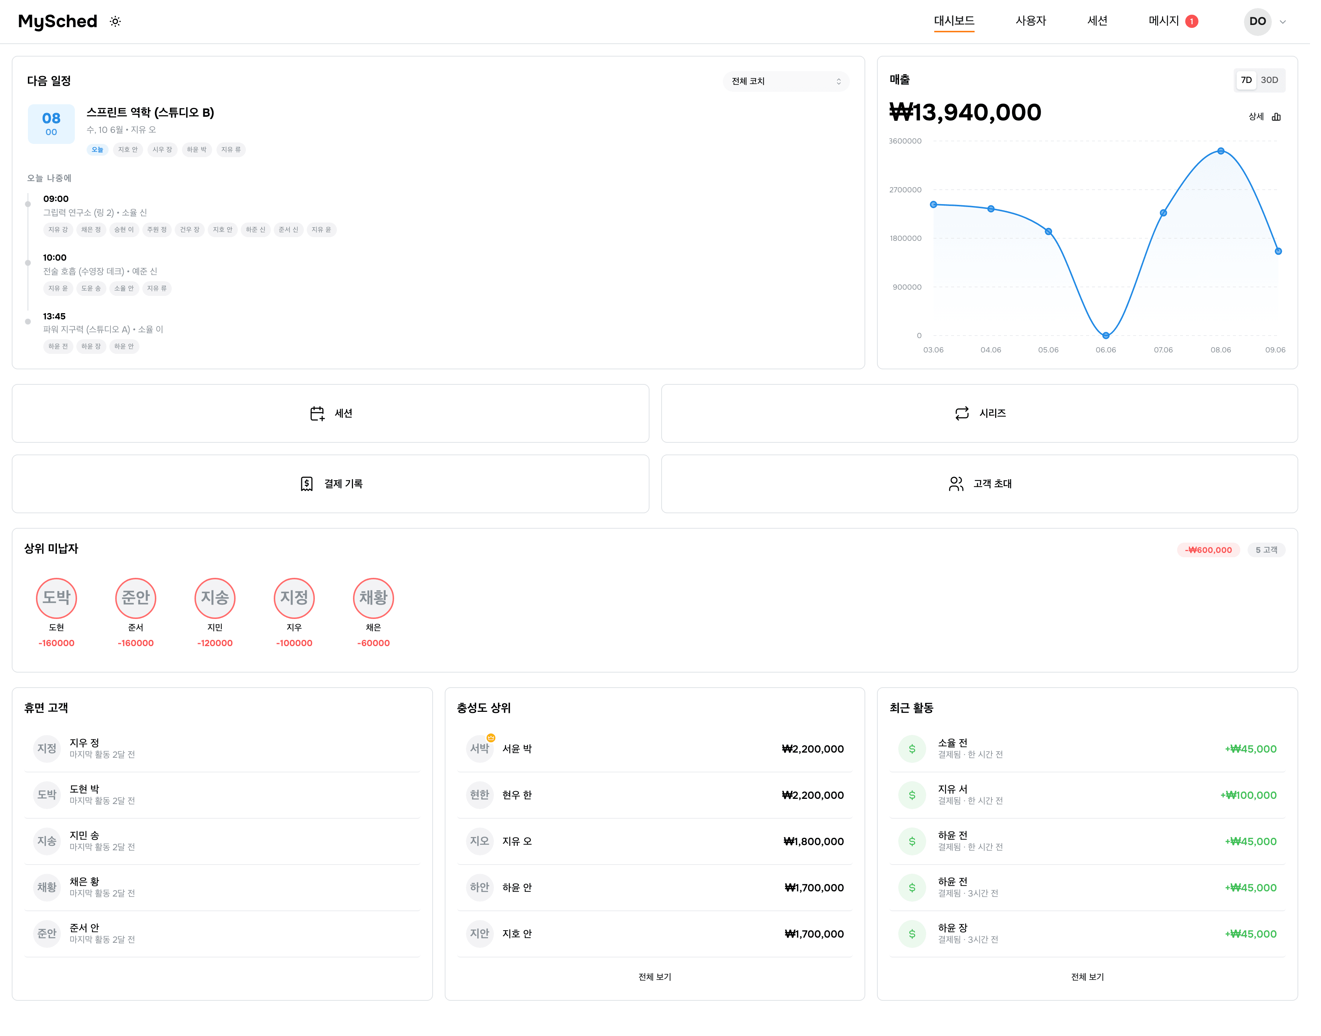The image size is (1321, 1036).
Task: Click the receipt 결제 기록 icon
Action: (x=309, y=488)
